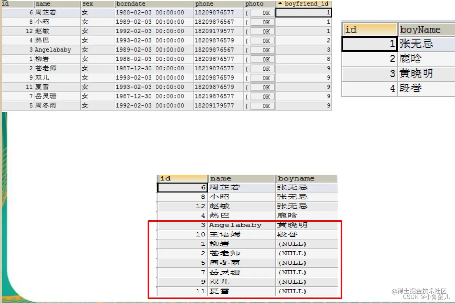Viewport: 455px width, 303px height.
Task: Select the borndate cell in 苍老师's row
Action: coord(154,68)
